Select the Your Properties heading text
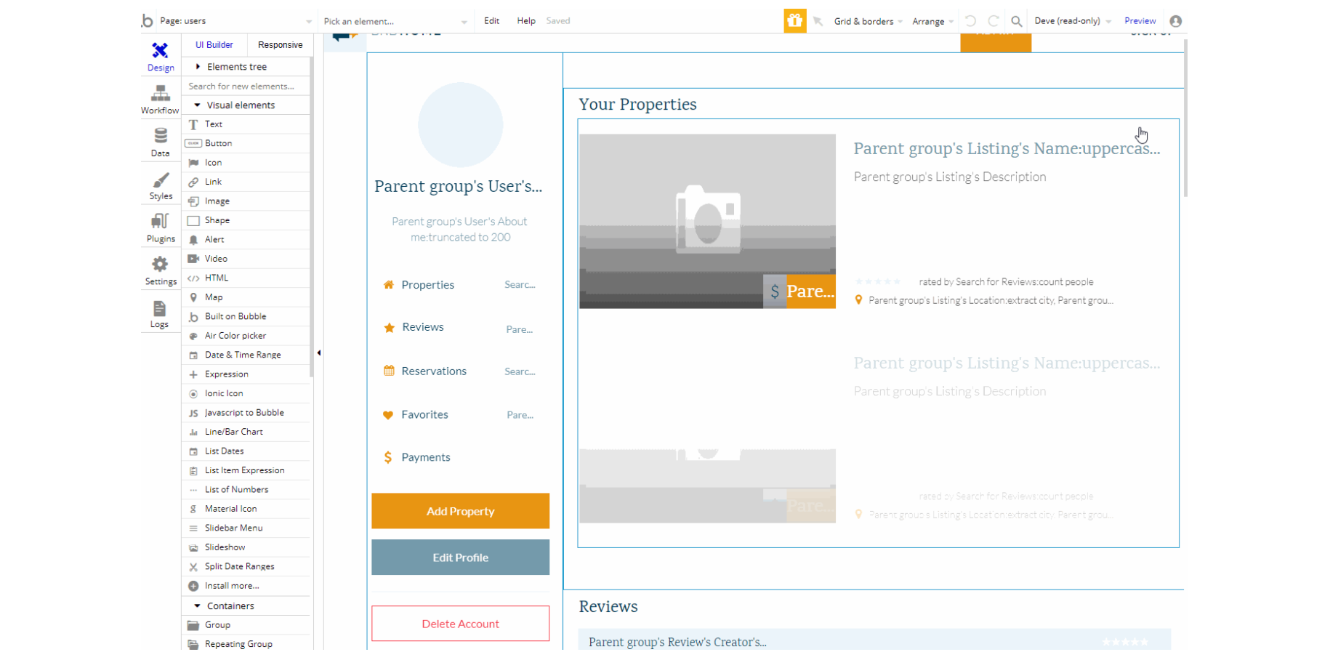This screenshot has height=660, width=1330. (x=637, y=104)
